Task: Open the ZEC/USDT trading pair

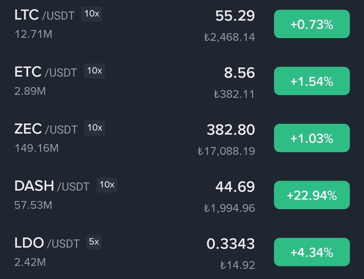Action: pyautogui.click(x=46, y=129)
